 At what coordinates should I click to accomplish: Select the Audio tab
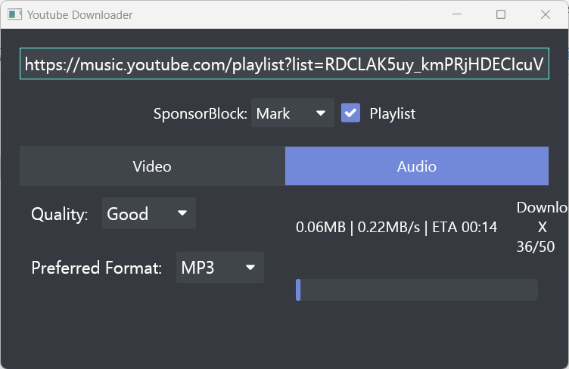[x=416, y=166]
